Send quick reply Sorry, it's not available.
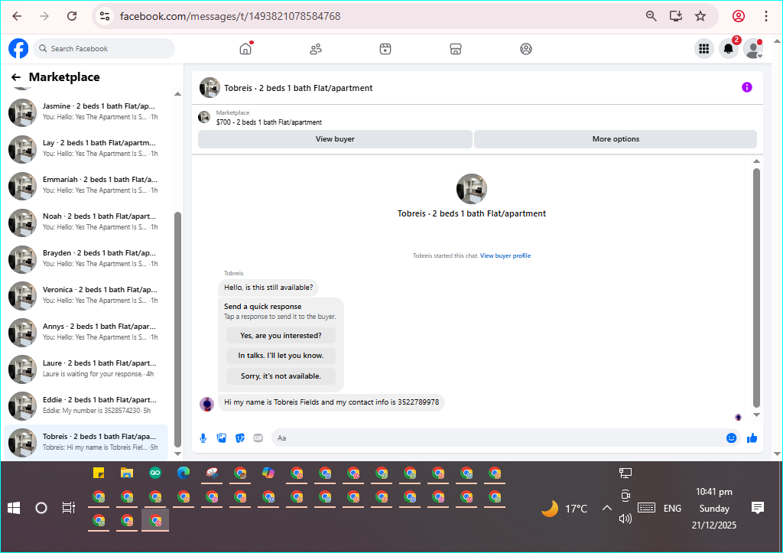This screenshot has height=553, width=783. pos(281,376)
